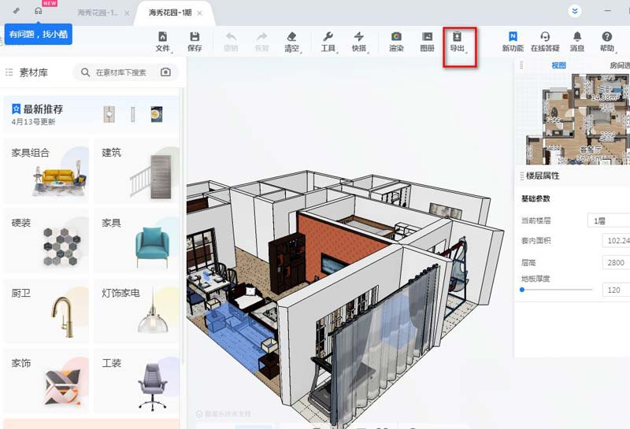This screenshot has width=630, height=429.
Task: Click the 恢复 redo arrow
Action: point(261,42)
